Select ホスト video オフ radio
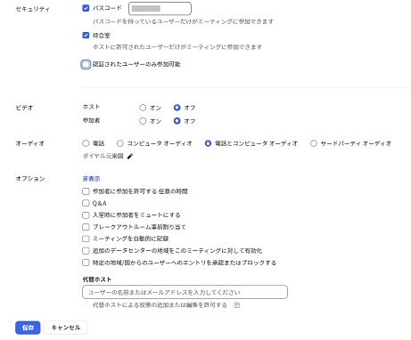Viewport: 411px width, 340px height. [x=177, y=108]
